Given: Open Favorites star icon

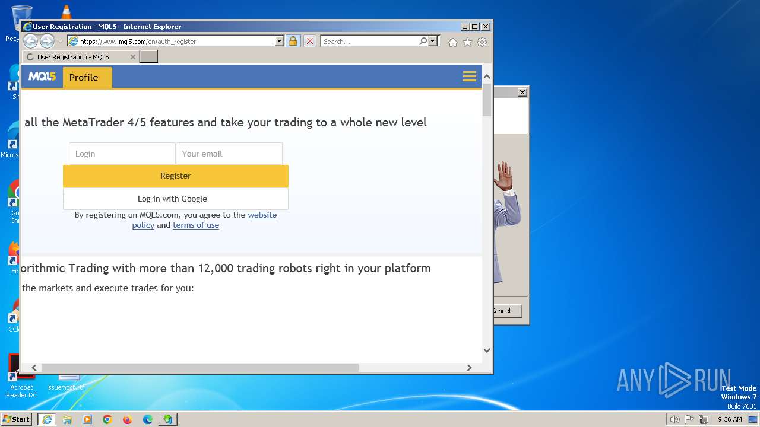Looking at the screenshot, I should (x=467, y=42).
